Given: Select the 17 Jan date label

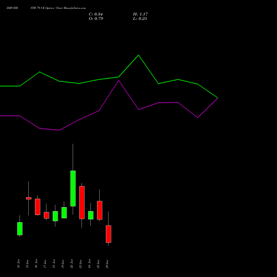Looking at the screenshot, I should coord(45,264).
